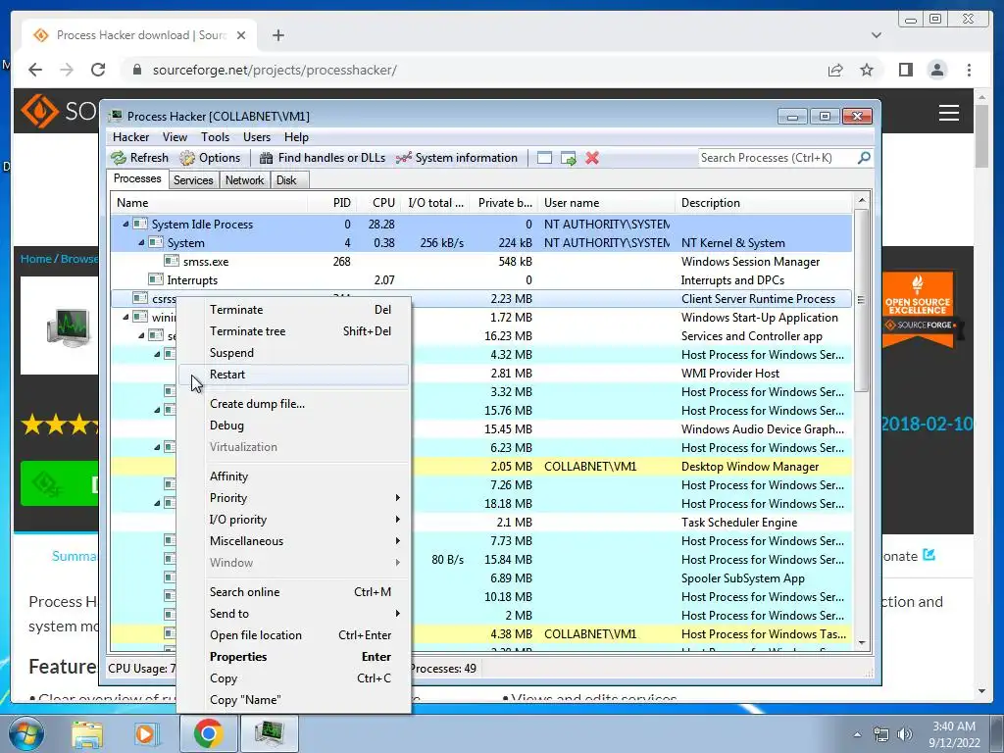Screen dimensions: 1004x753
Task: Click the search magnifier icon
Action: 864,158
